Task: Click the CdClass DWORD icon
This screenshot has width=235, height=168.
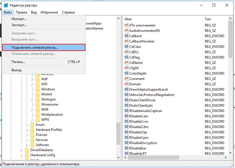Action: (x=126, y=46)
